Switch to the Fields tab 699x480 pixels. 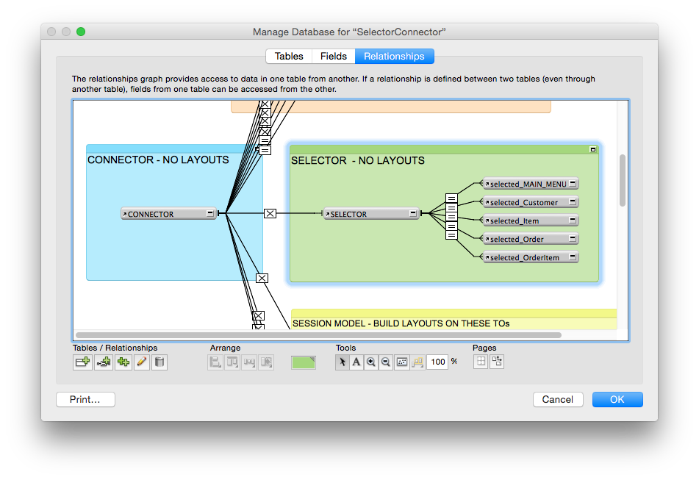[334, 56]
